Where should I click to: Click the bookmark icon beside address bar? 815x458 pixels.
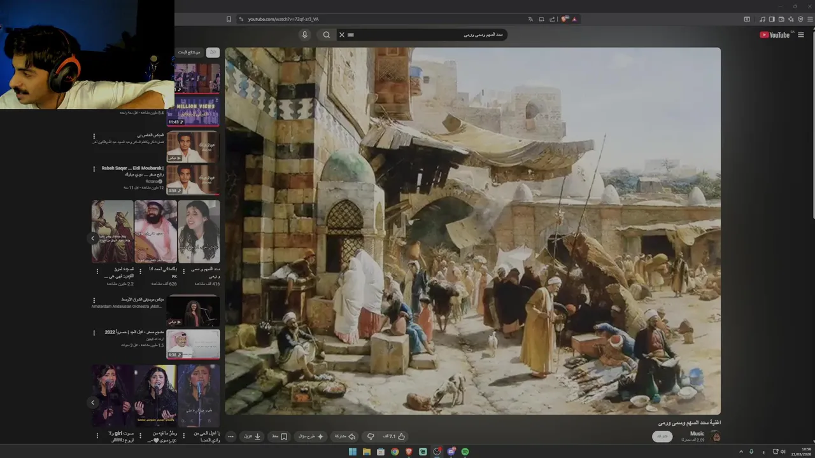[229, 19]
